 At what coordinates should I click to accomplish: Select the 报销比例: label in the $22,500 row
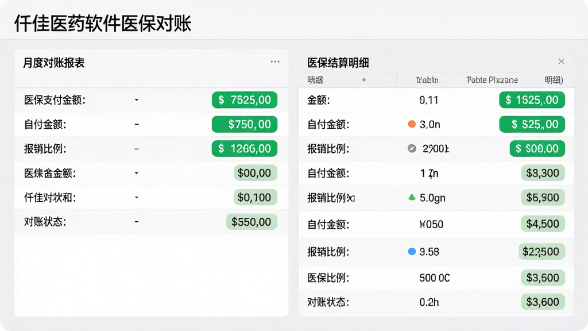point(328,252)
